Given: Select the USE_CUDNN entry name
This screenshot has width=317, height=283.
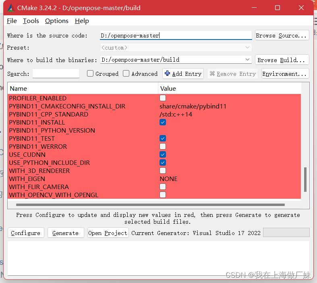Looking at the screenshot, I should pyautogui.click(x=27, y=154).
